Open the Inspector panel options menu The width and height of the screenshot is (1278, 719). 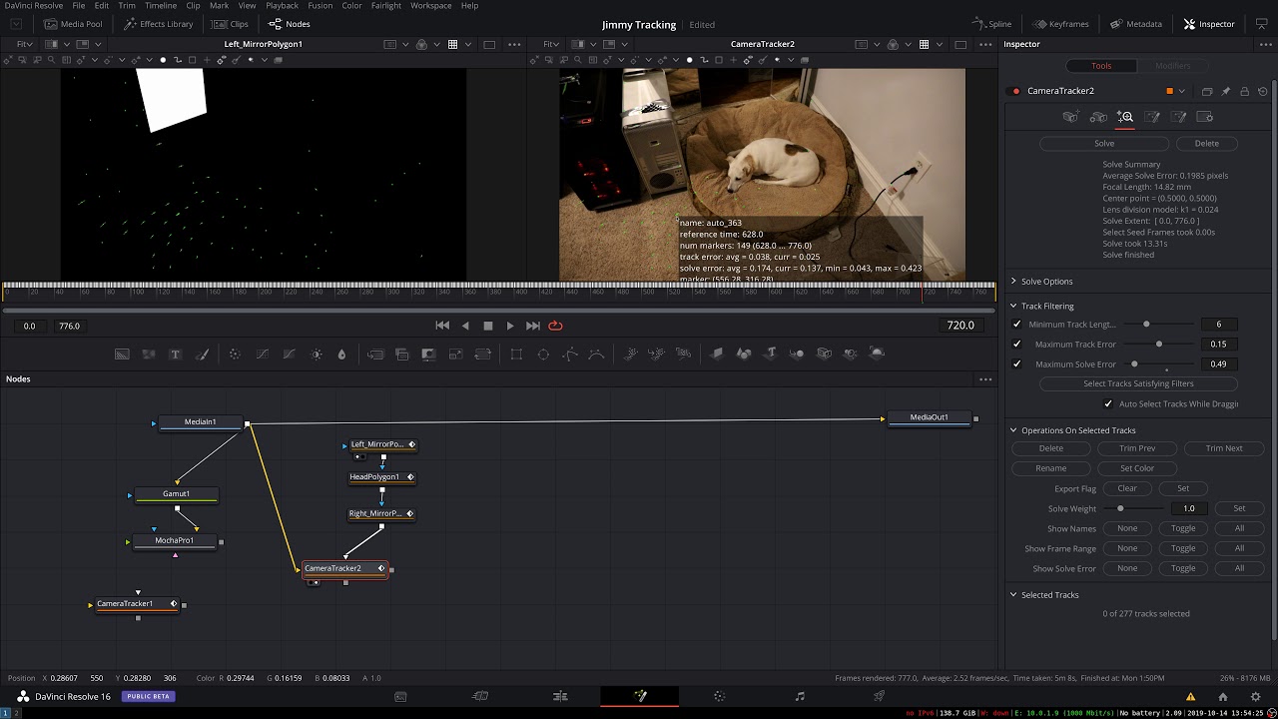coord(1265,44)
